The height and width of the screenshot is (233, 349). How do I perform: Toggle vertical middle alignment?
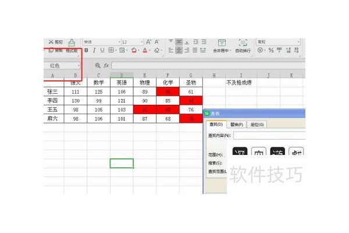click(179, 42)
